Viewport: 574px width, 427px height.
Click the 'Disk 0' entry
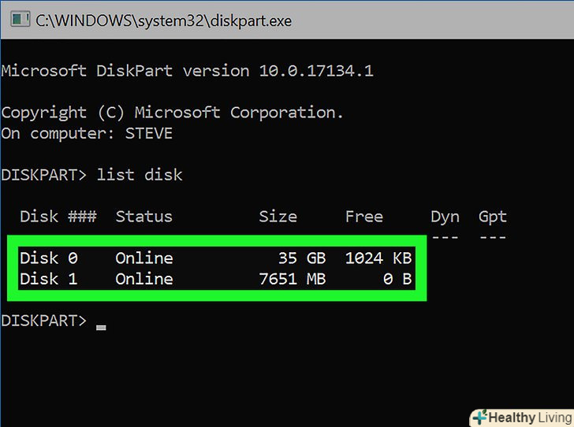pos(49,258)
